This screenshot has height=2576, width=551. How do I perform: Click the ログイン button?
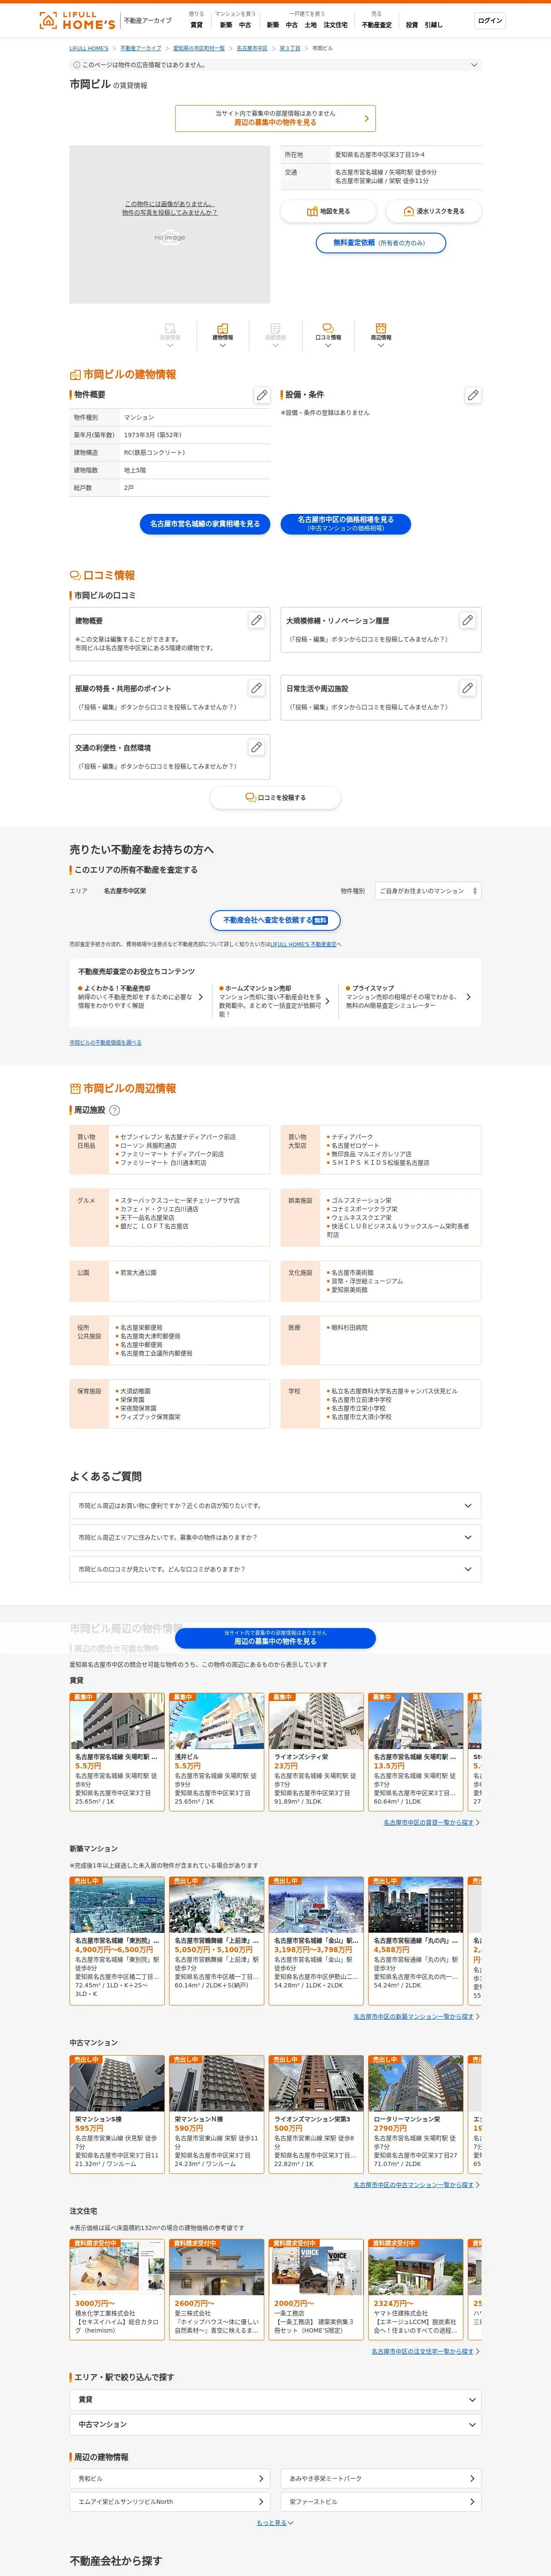(x=490, y=21)
